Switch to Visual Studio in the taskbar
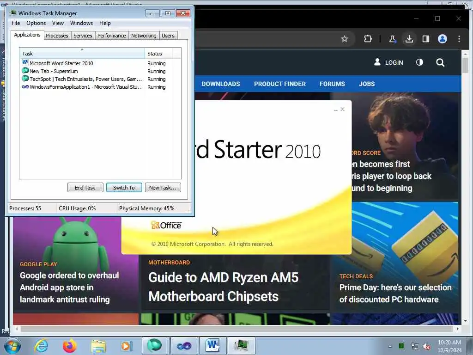473x355 pixels. click(x=184, y=346)
